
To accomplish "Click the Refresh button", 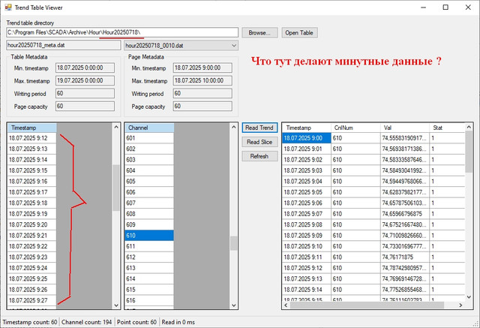I will pyautogui.click(x=259, y=156).
